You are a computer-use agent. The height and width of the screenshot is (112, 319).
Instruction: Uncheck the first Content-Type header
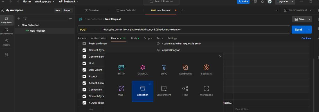tap(84, 50)
